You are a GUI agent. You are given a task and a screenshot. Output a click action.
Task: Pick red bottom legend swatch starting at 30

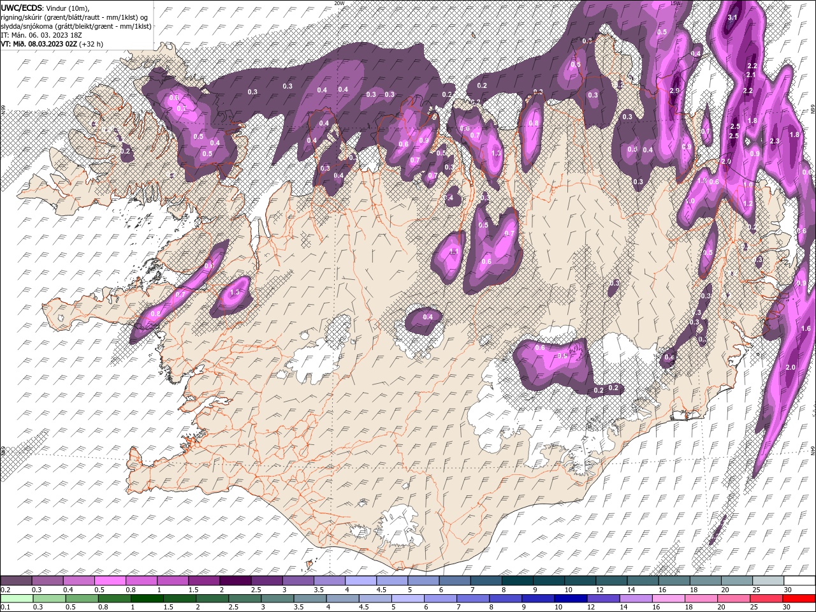798,599
